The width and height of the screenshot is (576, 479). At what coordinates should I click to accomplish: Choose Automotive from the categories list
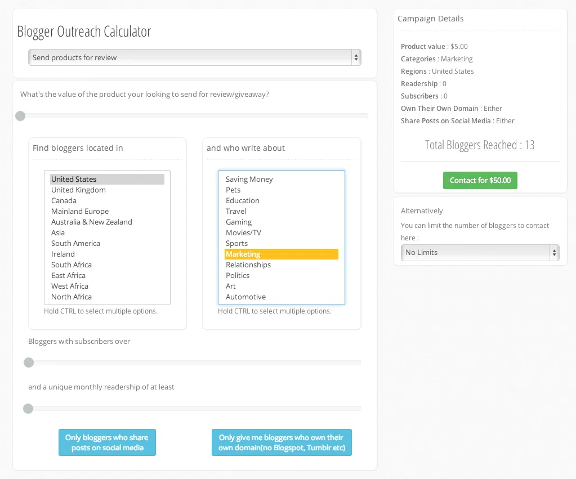[245, 297]
